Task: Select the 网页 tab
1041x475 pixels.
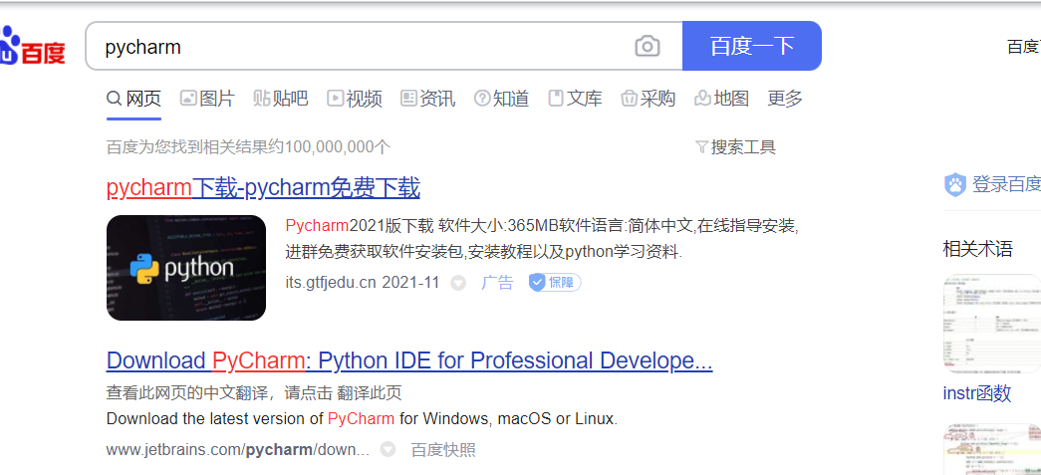Action: (x=134, y=99)
